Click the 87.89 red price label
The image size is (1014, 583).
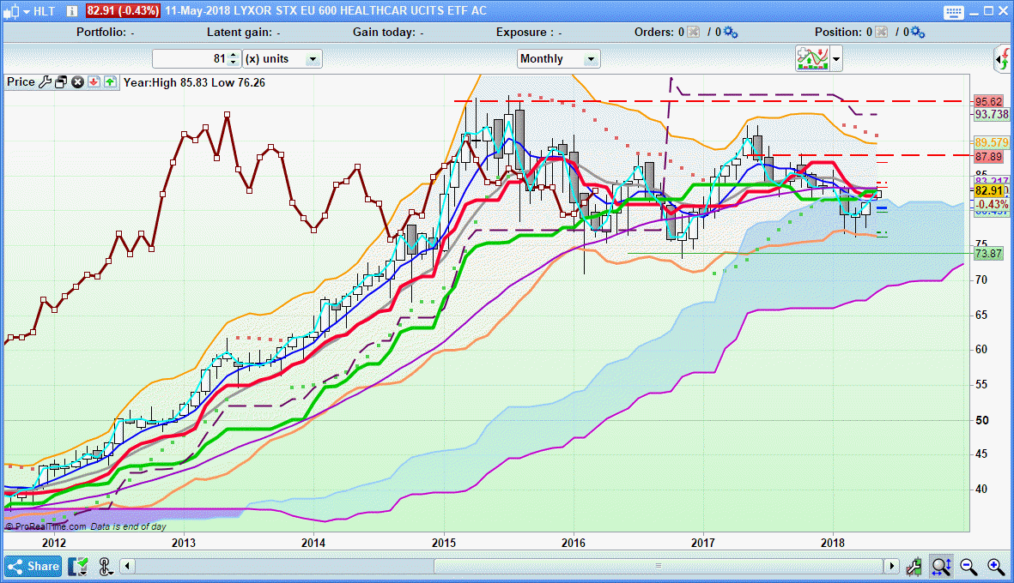click(x=989, y=157)
